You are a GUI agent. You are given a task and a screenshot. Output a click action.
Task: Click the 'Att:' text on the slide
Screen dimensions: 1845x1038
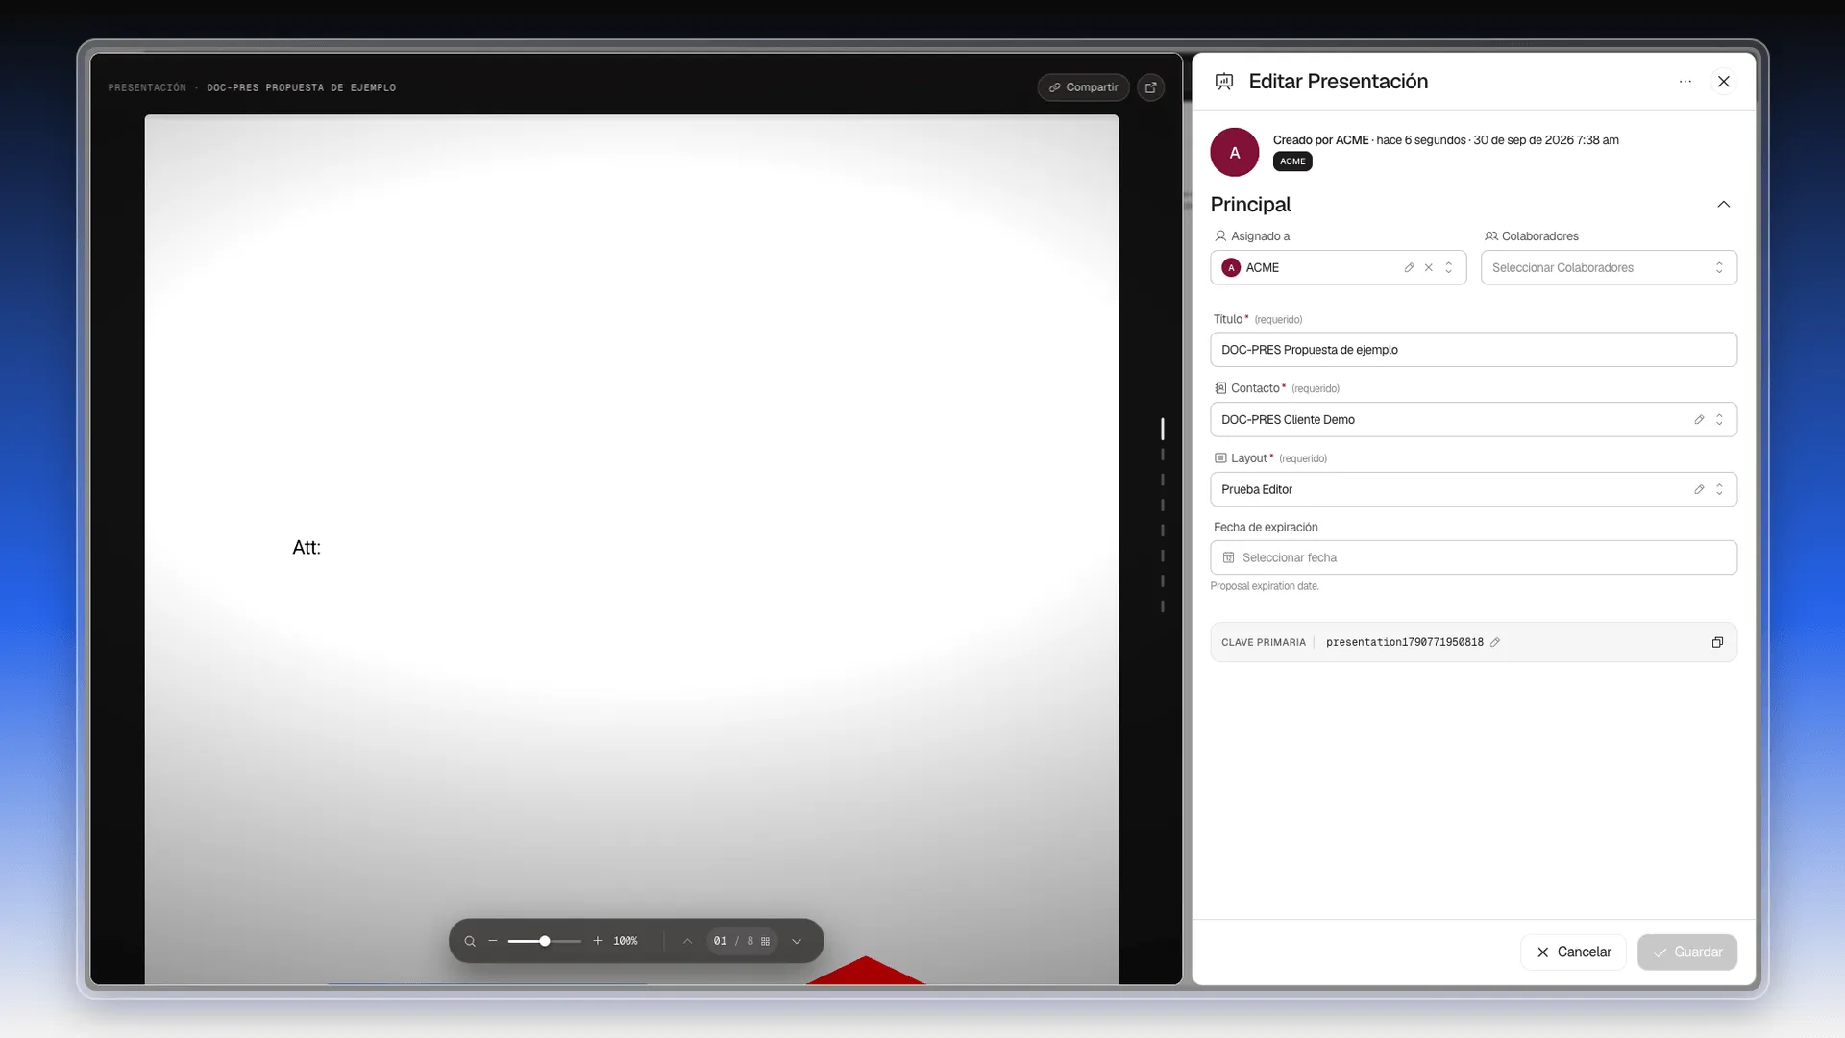click(307, 548)
